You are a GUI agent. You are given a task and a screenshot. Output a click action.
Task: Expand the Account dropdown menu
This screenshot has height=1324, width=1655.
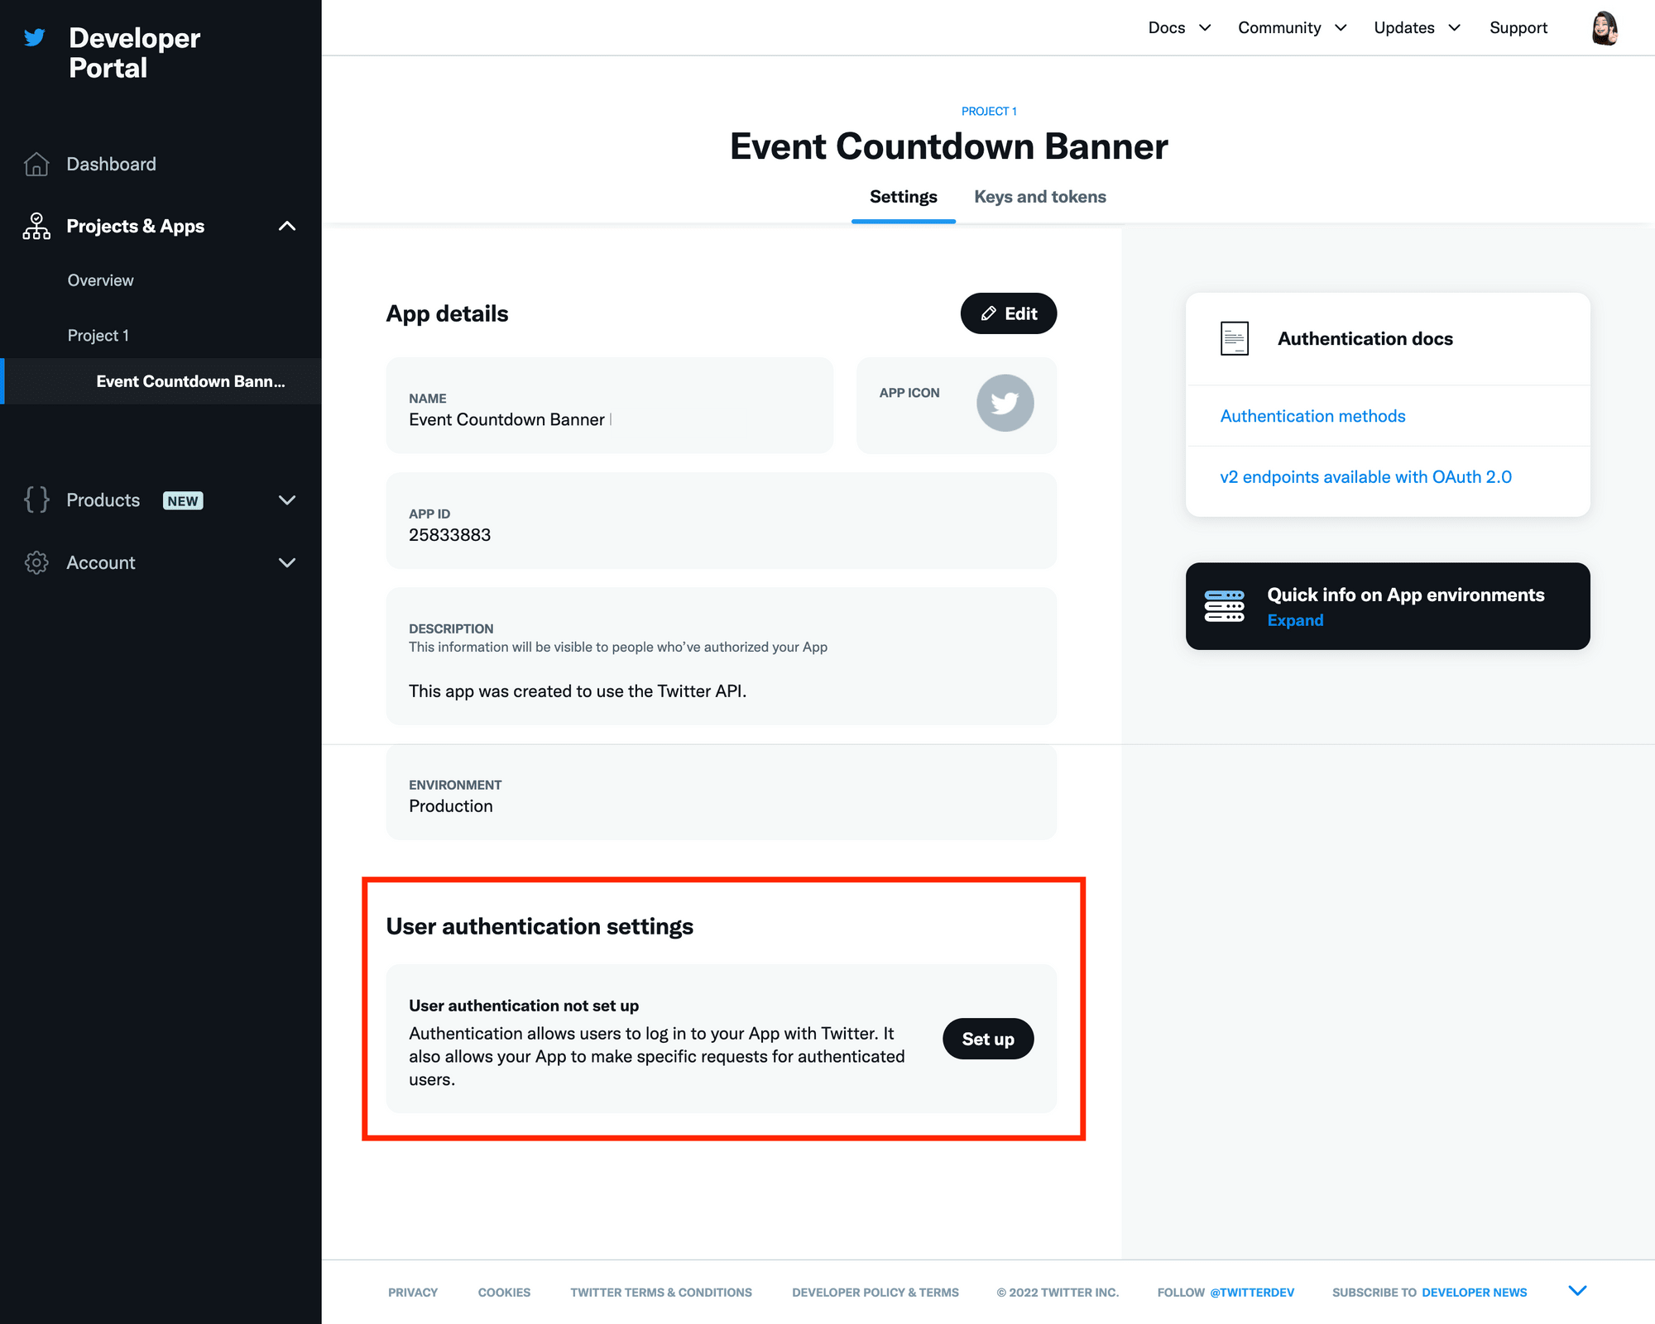[161, 562]
